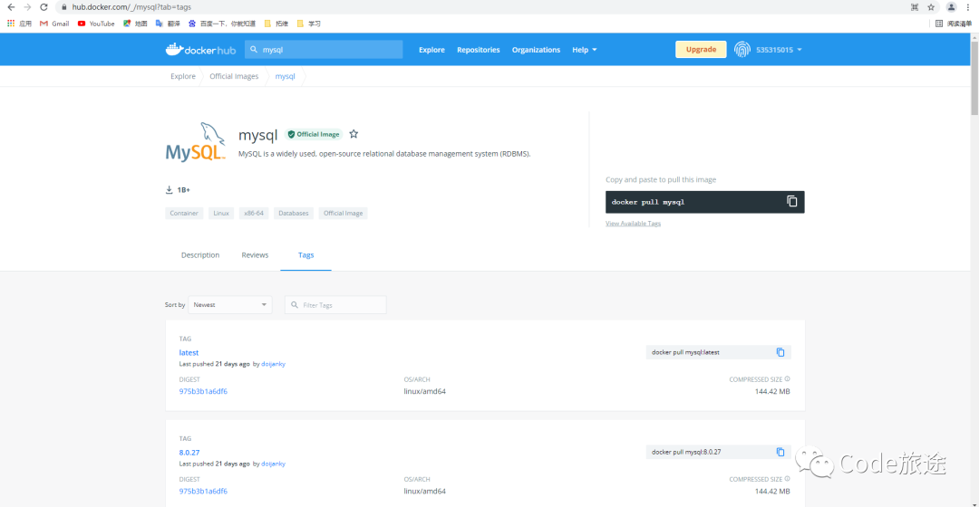Image resolution: width=979 pixels, height=507 pixels.
Task: Open the Apps grid bookmark shortcut
Action: tap(19, 24)
